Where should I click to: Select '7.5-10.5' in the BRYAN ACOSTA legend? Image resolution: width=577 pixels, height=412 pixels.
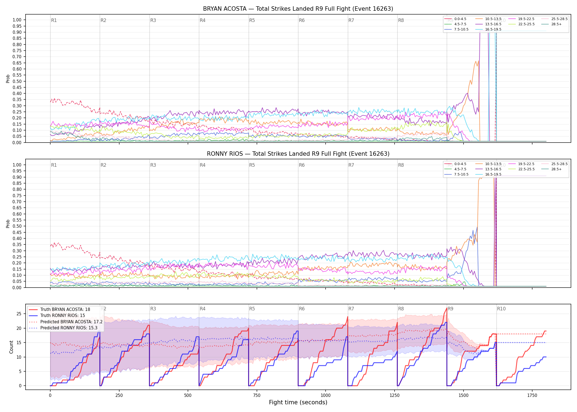(x=461, y=29)
